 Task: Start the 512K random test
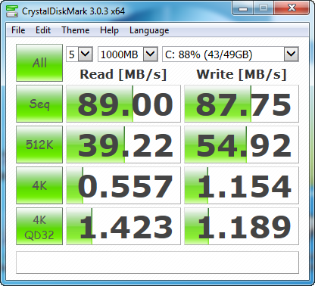coord(39,145)
